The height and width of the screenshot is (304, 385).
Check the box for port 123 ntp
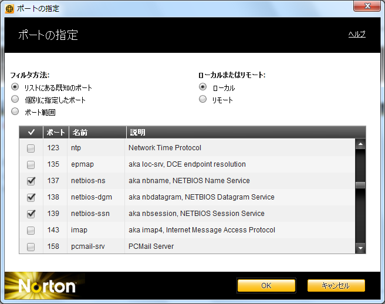click(31, 148)
